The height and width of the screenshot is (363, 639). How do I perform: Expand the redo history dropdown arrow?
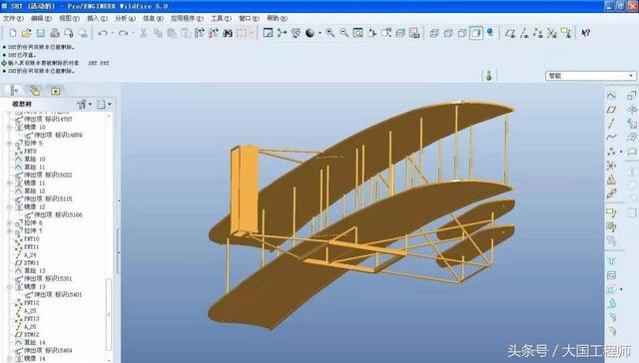pos(133,33)
